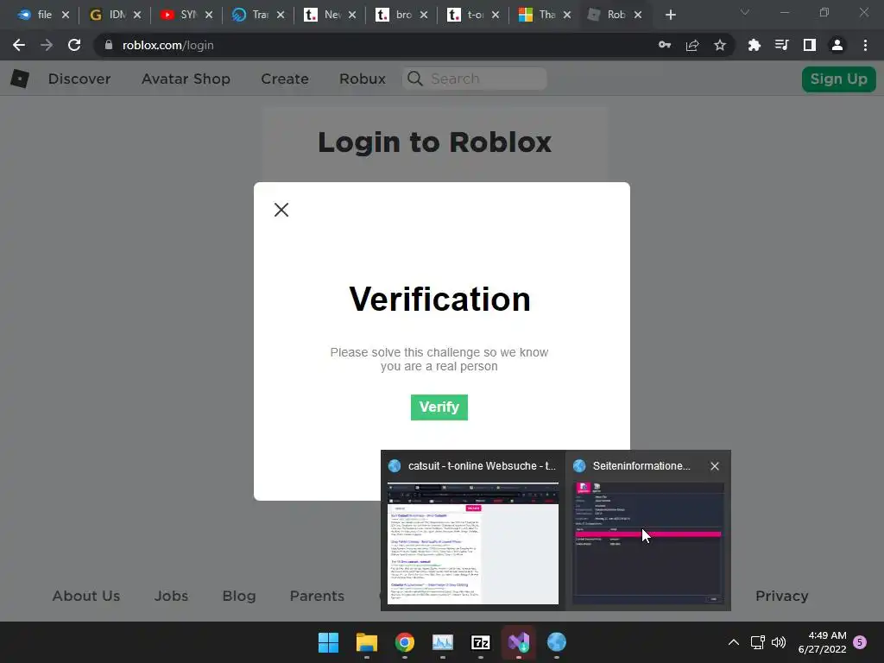This screenshot has height=663, width=884.
Task: Close the Roblox browser tab
Action: 638,15
